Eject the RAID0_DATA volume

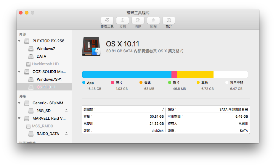tap(66, 133)
